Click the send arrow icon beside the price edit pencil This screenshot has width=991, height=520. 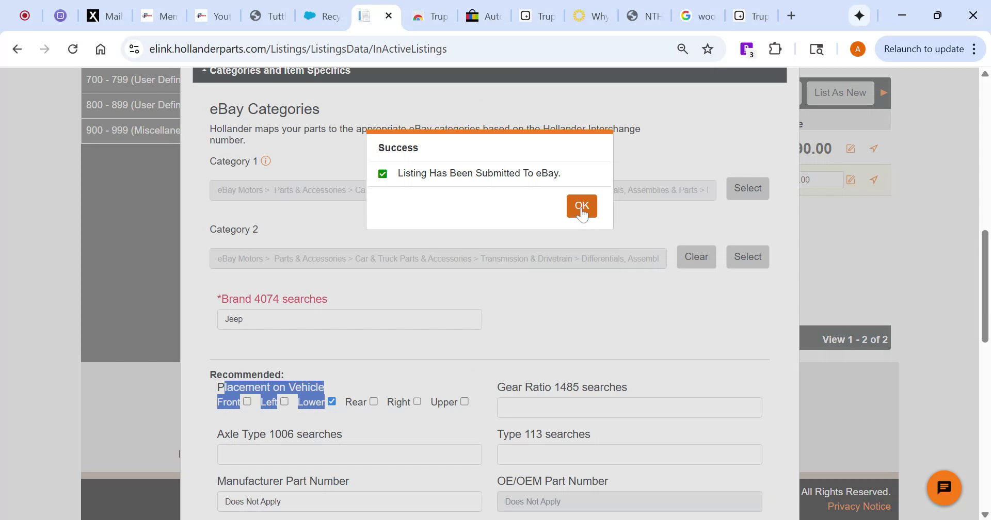(x=874, y=149)
